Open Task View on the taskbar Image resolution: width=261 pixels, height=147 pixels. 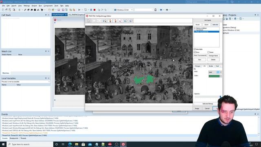click(63, 144)
